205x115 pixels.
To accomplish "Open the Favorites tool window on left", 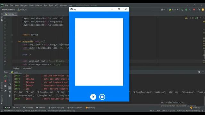I will coord(2,99).
